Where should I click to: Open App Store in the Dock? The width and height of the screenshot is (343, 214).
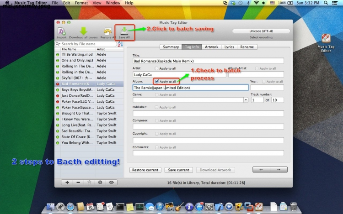(199, 207)
